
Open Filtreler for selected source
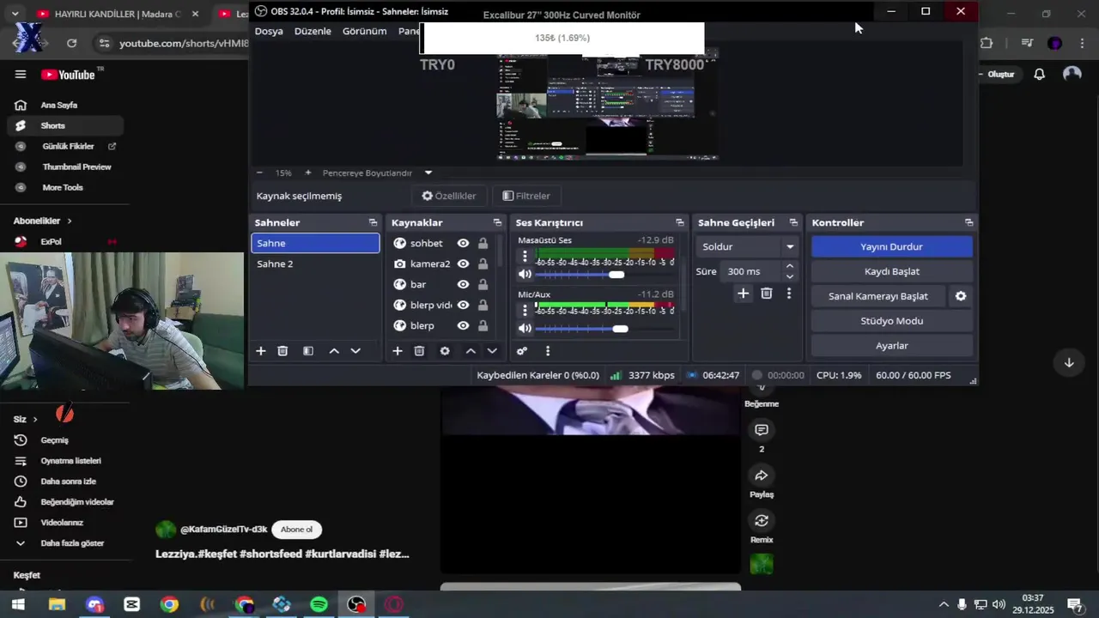pyautogui.click(x=526, y=196)
